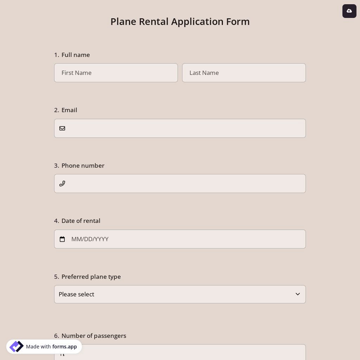
Task: Click the icon inside Number of passengers field
Action: pos(62,354)
